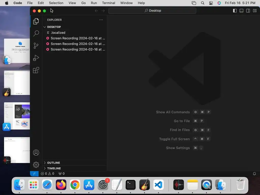Open notifications bell in status bar
Screen dimensions: 260x195
pos(254,174)
